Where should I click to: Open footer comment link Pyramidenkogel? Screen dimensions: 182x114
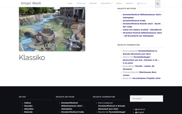(x=117, y=112)
